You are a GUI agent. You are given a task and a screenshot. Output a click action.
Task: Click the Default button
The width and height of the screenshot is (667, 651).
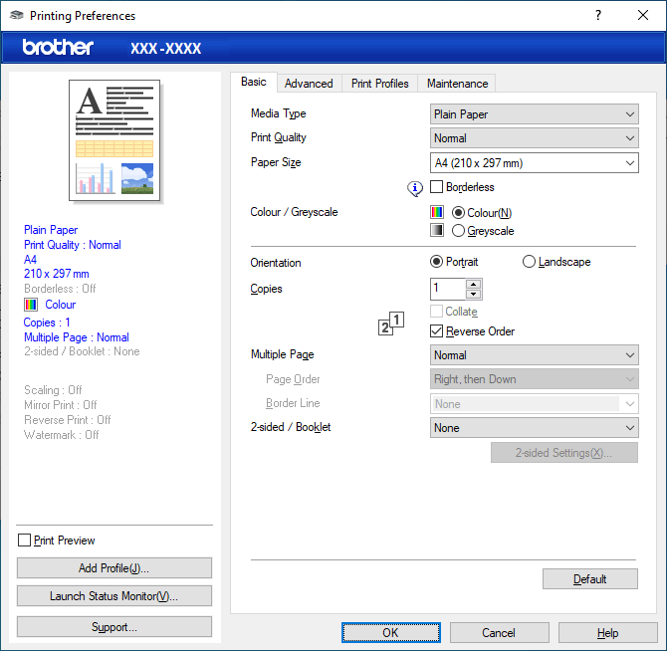tap(590, 578)
